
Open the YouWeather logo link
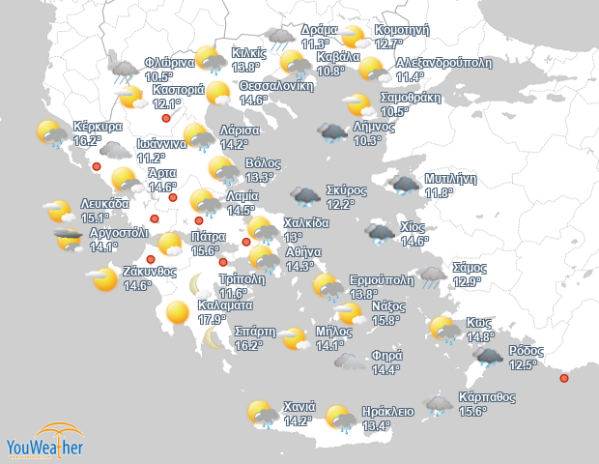click(x=45, y=441)
